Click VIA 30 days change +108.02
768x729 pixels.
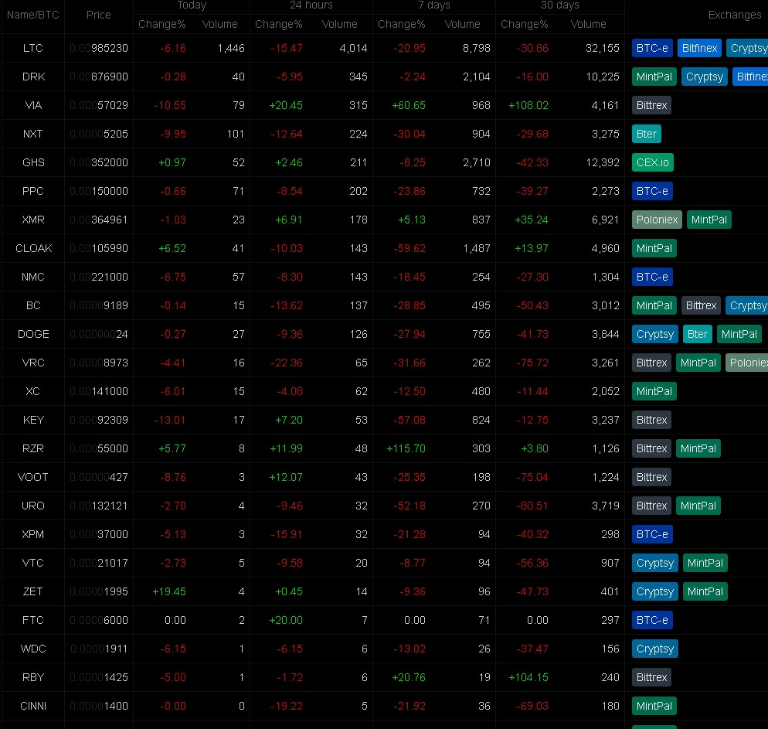[x=528, y=105]
